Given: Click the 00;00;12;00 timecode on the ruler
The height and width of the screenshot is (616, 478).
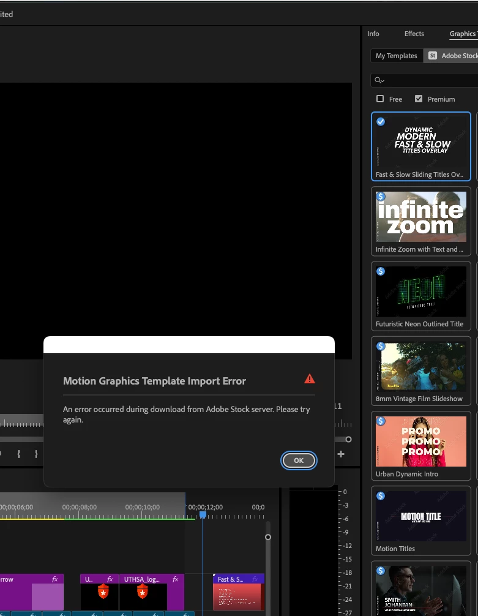Looking at the screenshot, I should [x=206, y=507].
